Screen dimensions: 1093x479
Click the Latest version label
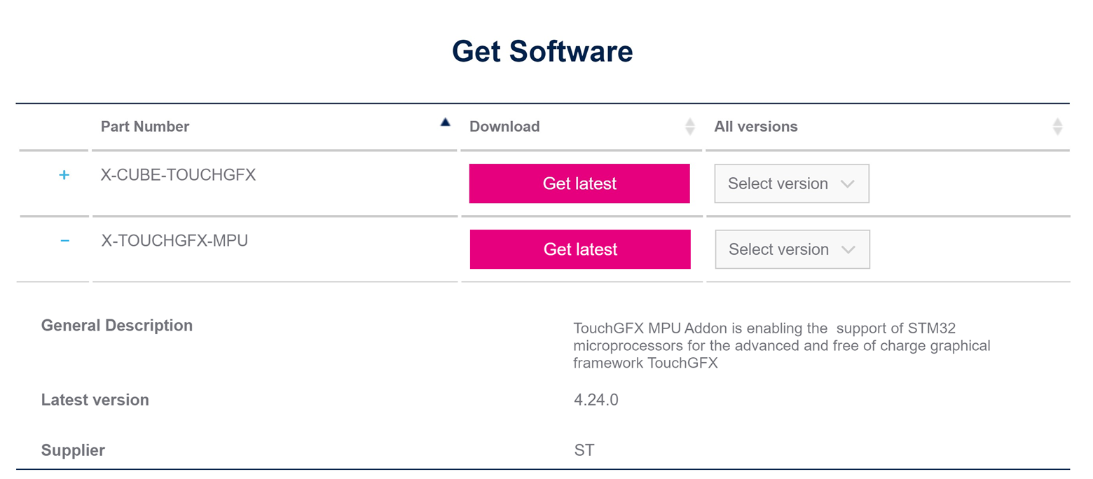(x=95, y=401)
